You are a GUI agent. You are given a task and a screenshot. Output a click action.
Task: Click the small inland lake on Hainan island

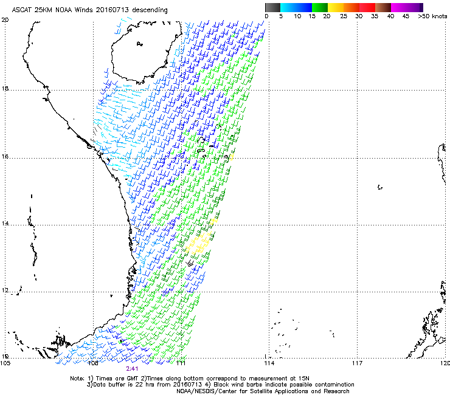click(x=139, y=44)
